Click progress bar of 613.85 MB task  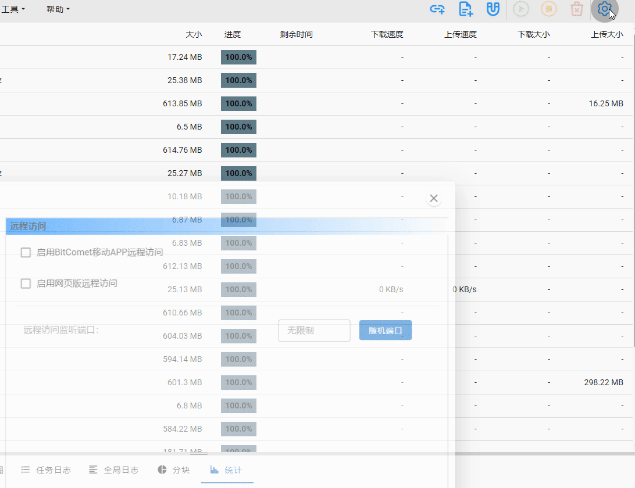coord(238,103)
